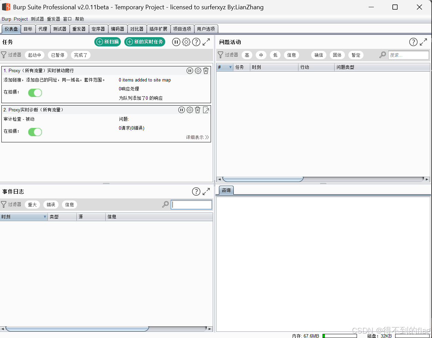Toggle the 暂定 confidence filter

pos(356,55)
